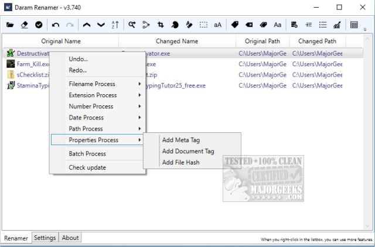Click the delete filename eraser-pen icon

point(189,25)
